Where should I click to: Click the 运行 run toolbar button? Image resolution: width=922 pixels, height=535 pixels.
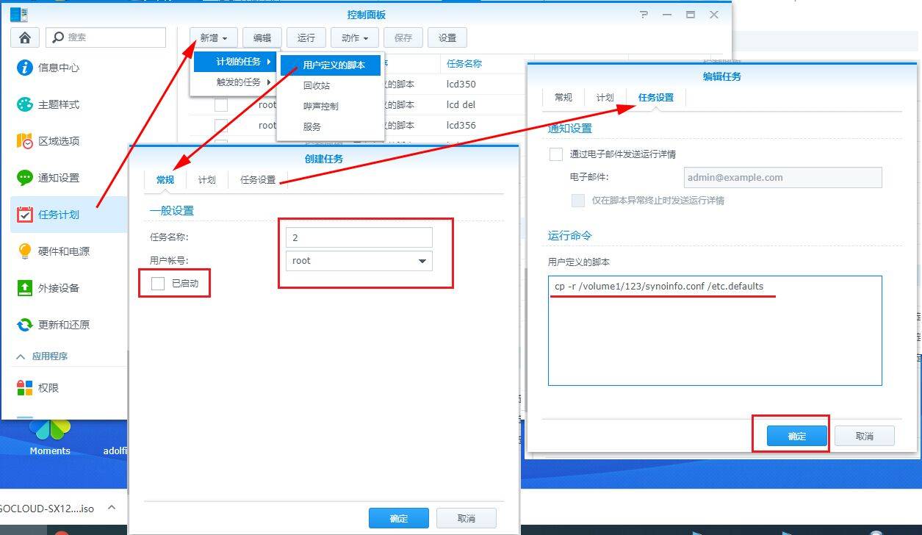coord(306,38)
